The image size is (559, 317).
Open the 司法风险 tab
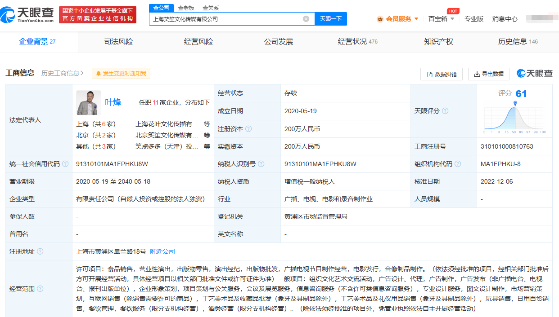[118, 42]
